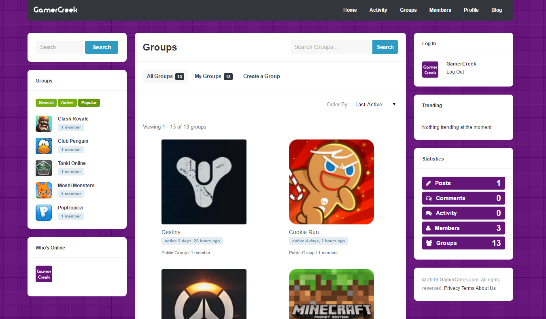Click '1 member' badge under Clash Royale
This screenshot has height=319, width=546.
coord(71,127)
